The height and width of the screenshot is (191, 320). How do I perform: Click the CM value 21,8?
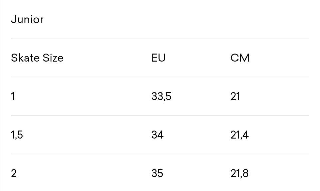pyautogui.click(x=239, y=173)
